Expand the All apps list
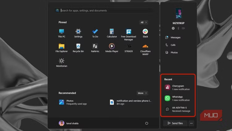Screen dimensions: 232x131 point(144,22)
